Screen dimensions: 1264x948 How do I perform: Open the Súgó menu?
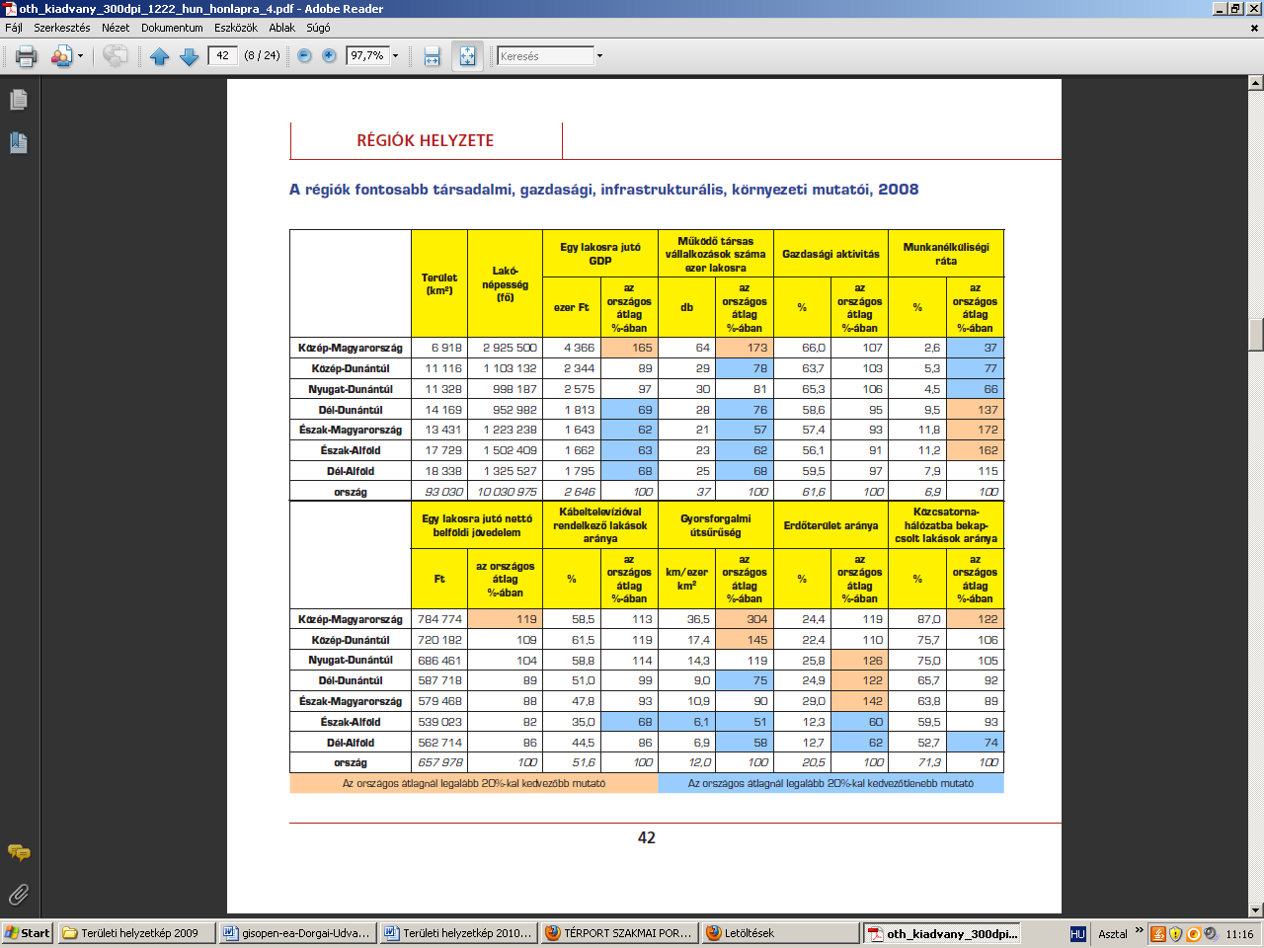(x=318, y=28)
